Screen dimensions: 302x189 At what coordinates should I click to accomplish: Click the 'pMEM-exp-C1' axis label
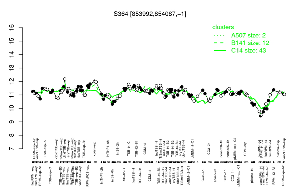point(239,175)
